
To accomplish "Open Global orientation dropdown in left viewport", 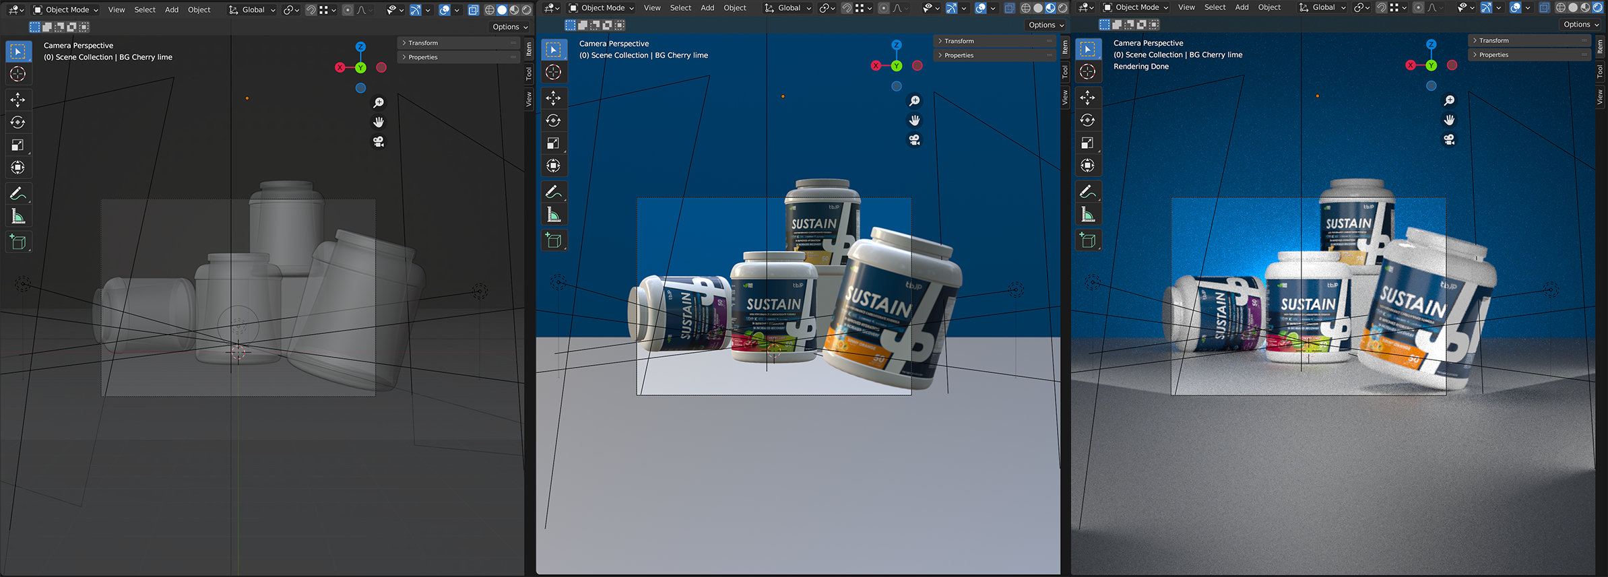I will 252,10.
